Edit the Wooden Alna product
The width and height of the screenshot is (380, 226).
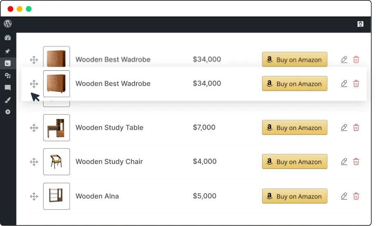(x=344, y=196)
